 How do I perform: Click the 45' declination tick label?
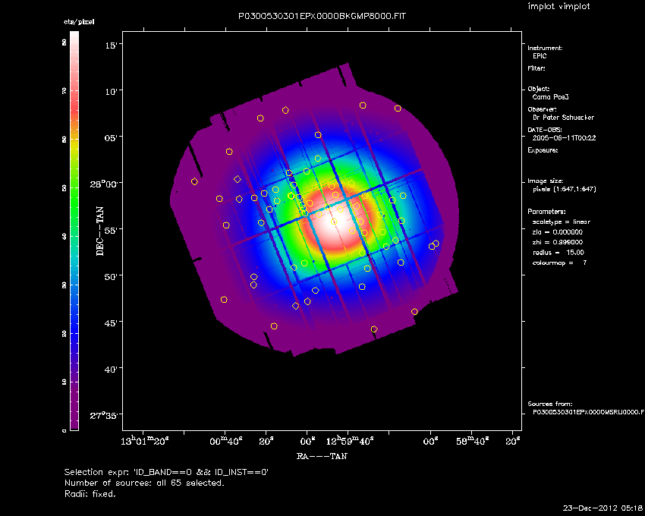pyautogui.click(x=111, y=322)
